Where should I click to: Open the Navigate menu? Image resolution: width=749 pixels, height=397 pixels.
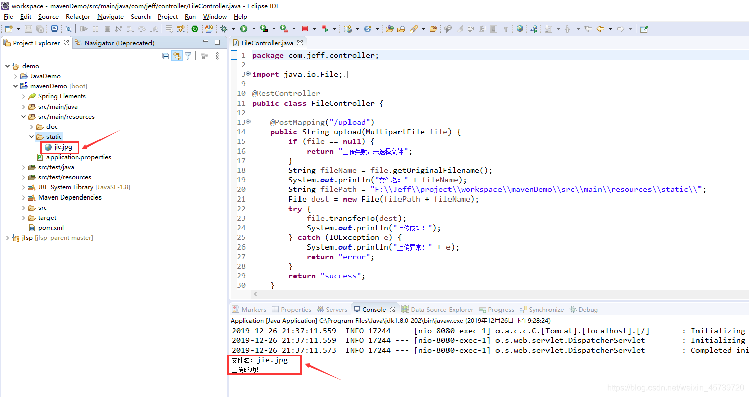[x=111, y=16]
